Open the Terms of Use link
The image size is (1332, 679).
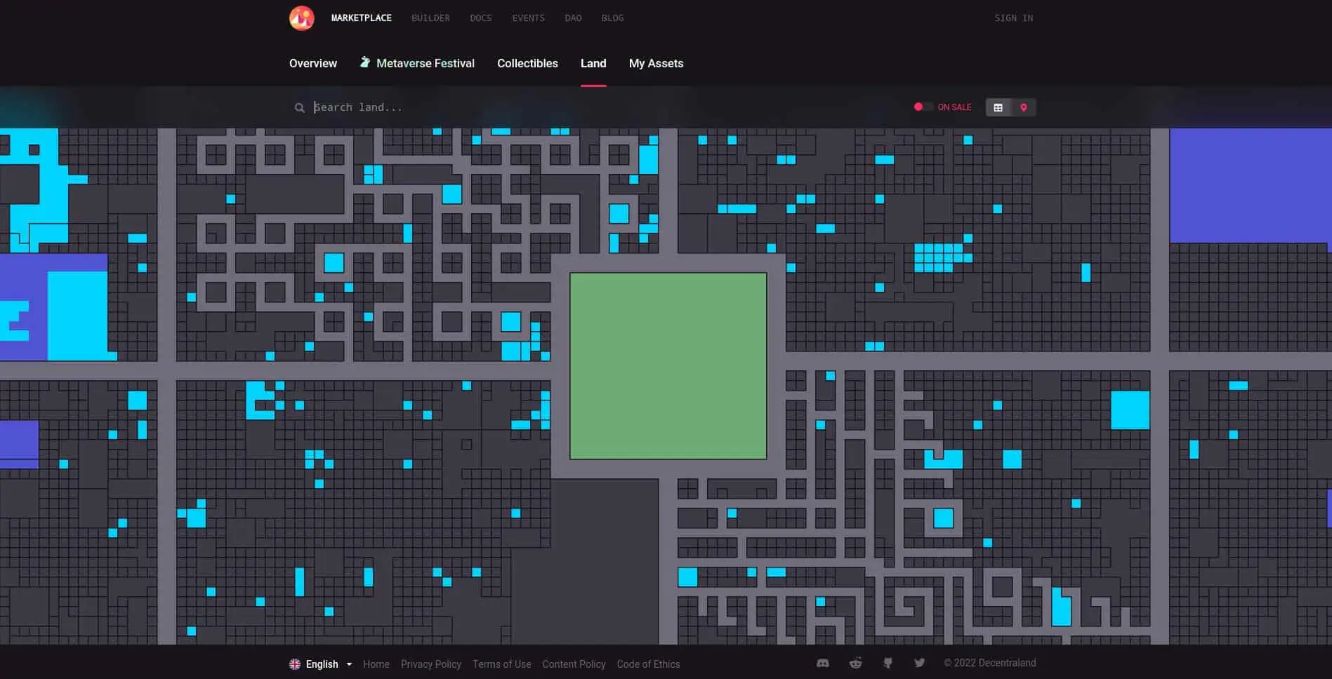click(501, 664)
